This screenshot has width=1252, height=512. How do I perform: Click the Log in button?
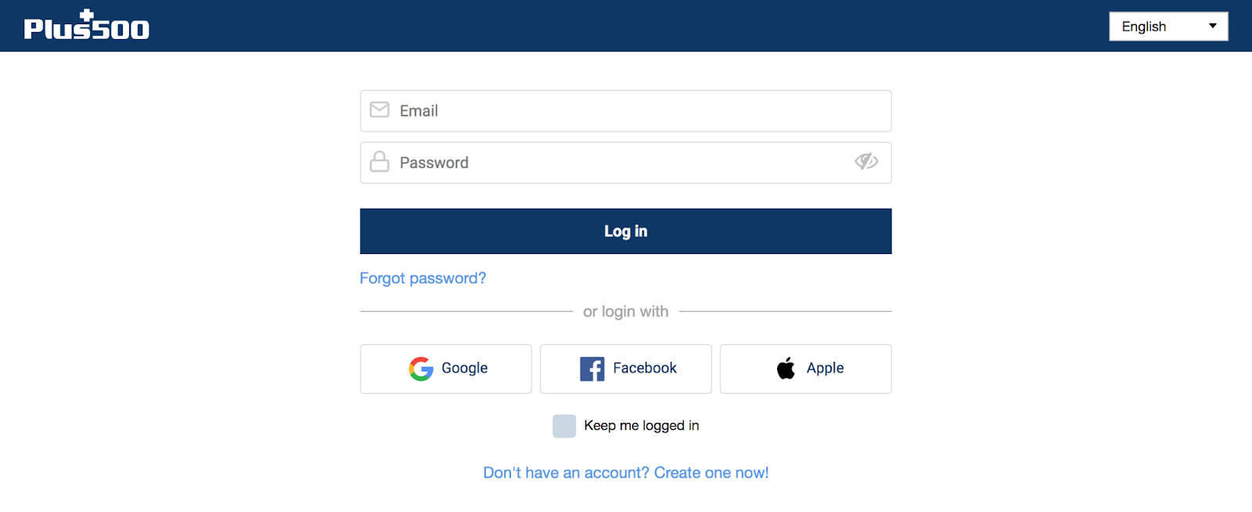(x=626, y=231)
